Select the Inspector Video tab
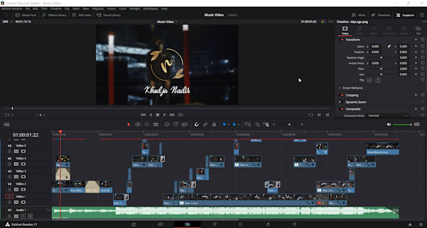Screen dimensions: 427x228 (345, 30)
